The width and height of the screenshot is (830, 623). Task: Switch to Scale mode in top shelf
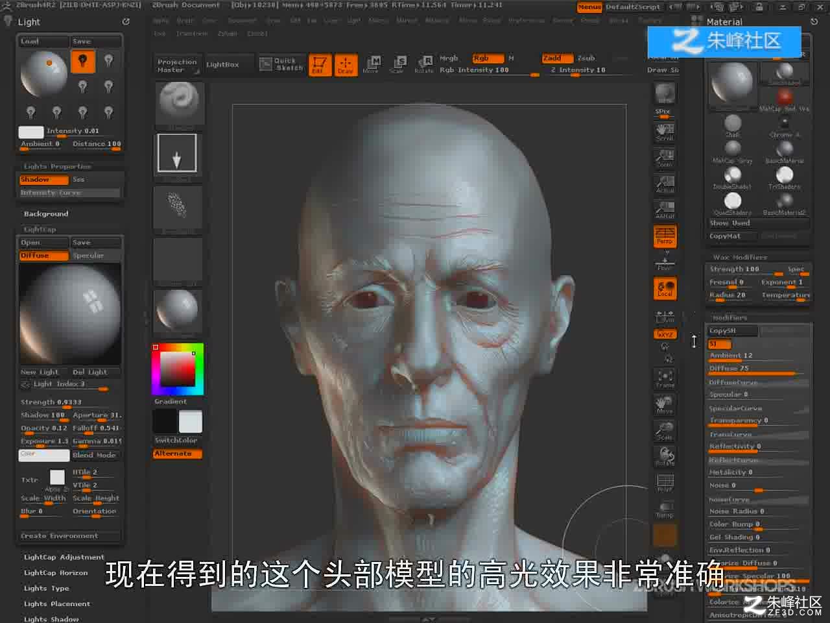[x=397, y=64]
